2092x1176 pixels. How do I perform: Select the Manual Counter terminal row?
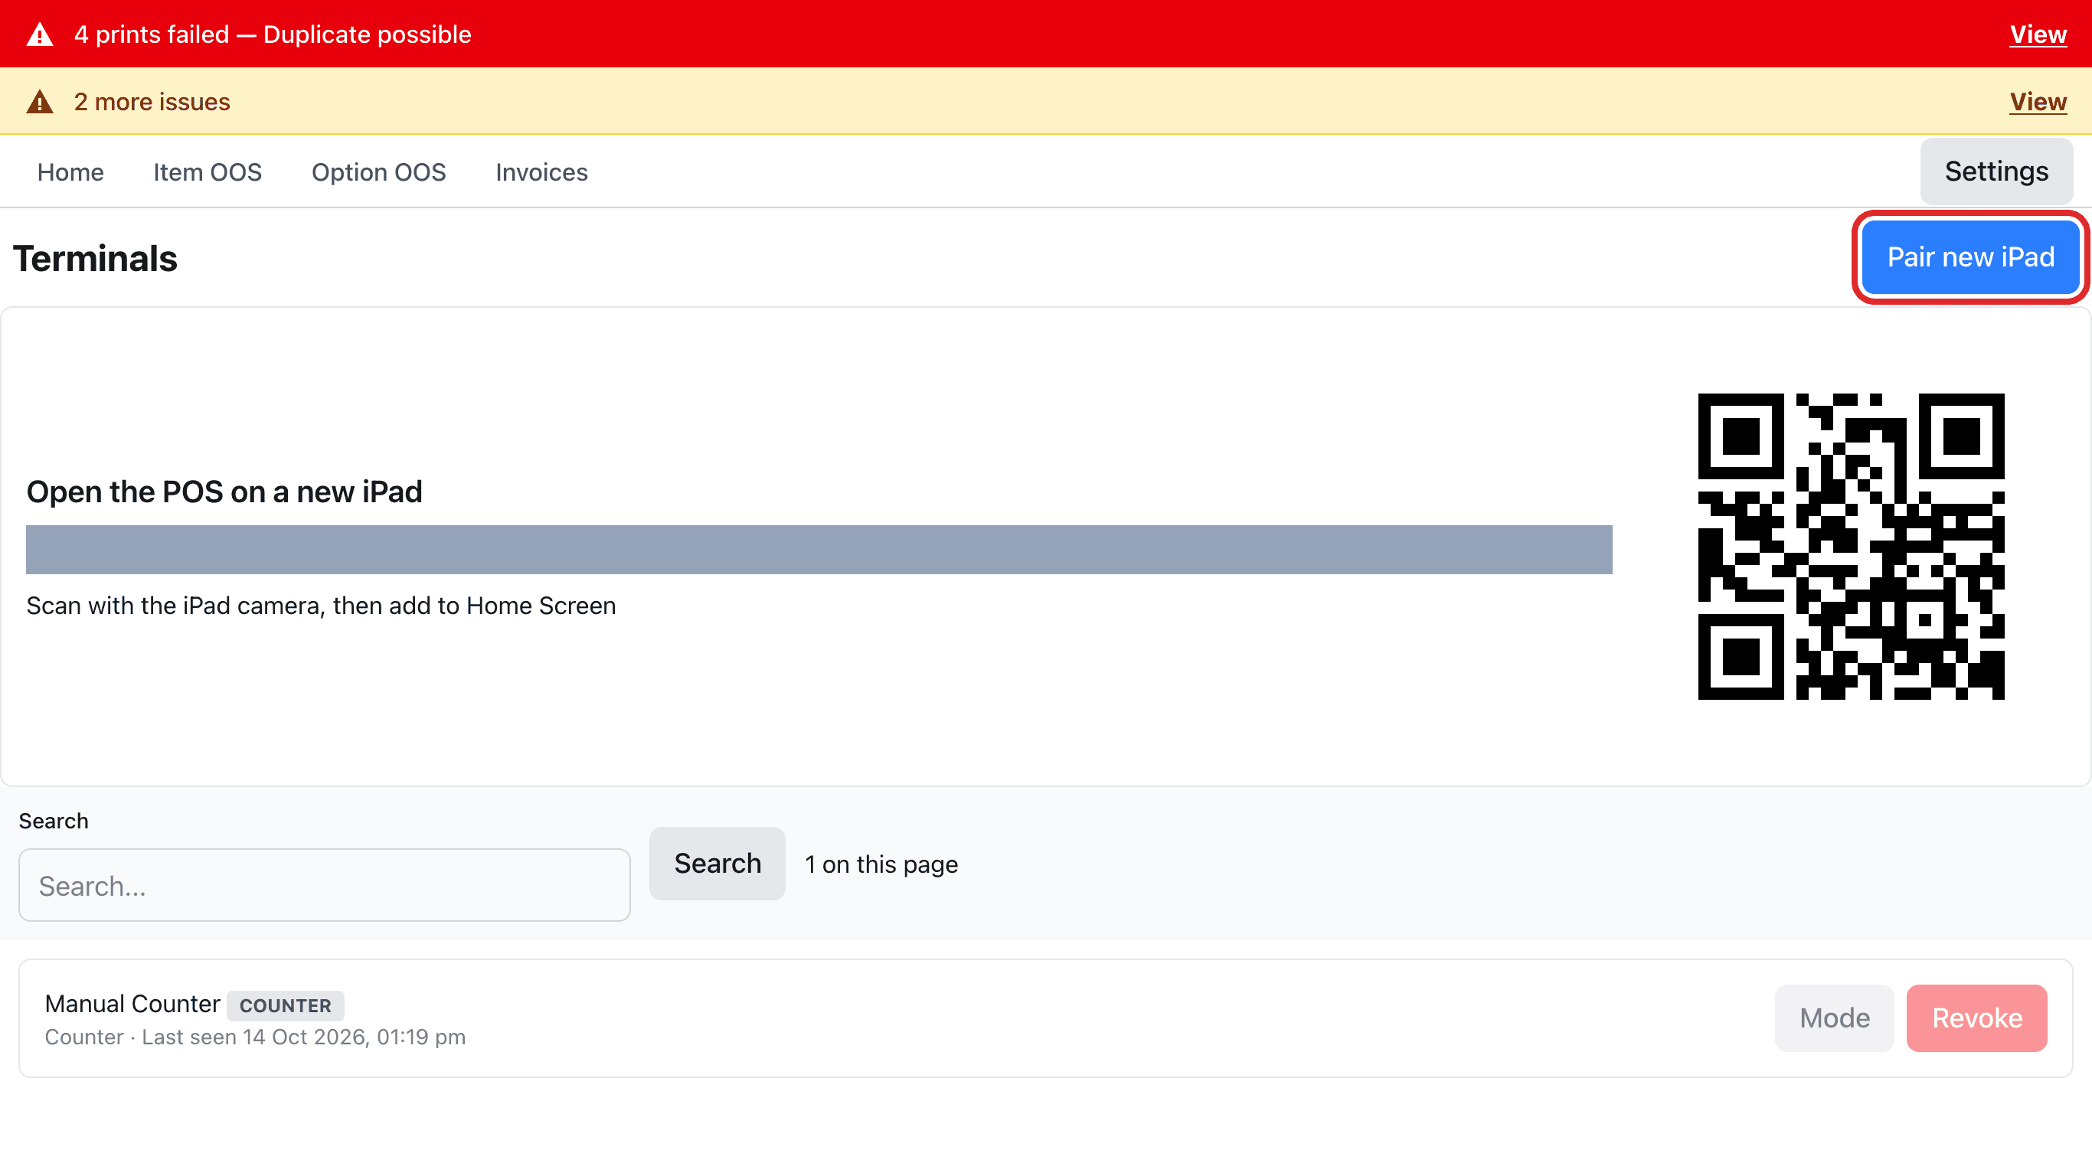[1046, 1018]
